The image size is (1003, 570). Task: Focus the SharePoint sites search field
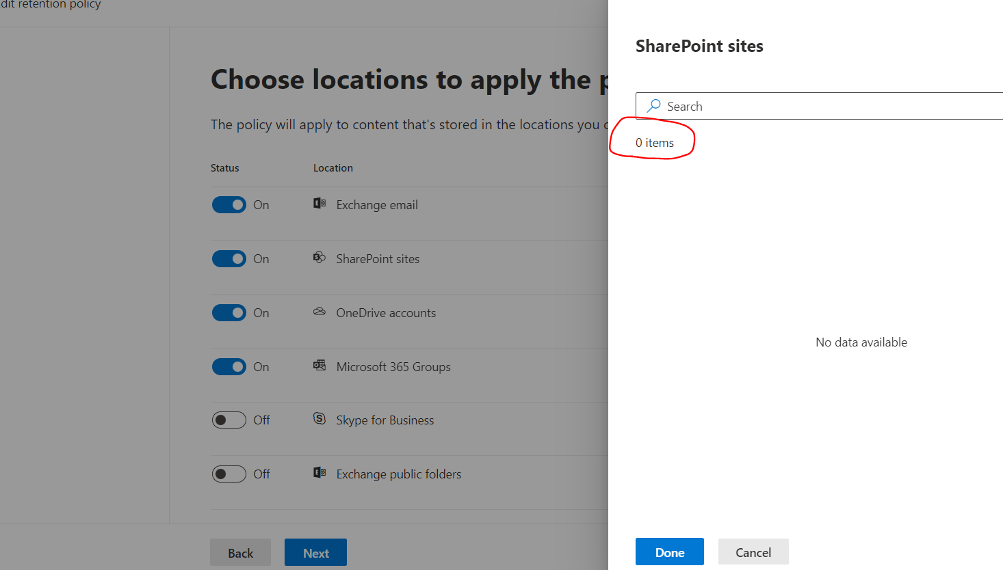819,106
